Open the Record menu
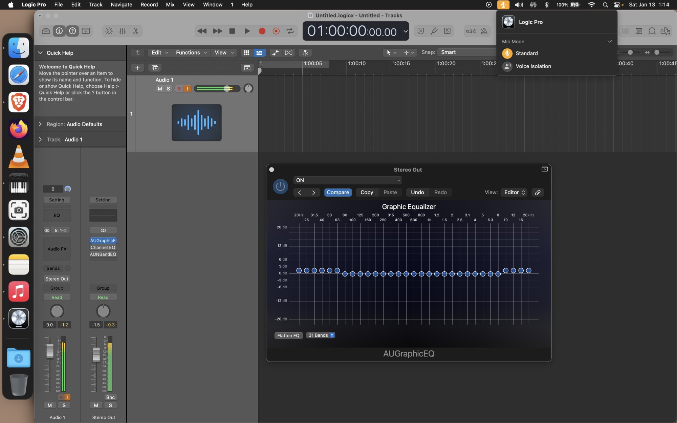 pos(149,5)
